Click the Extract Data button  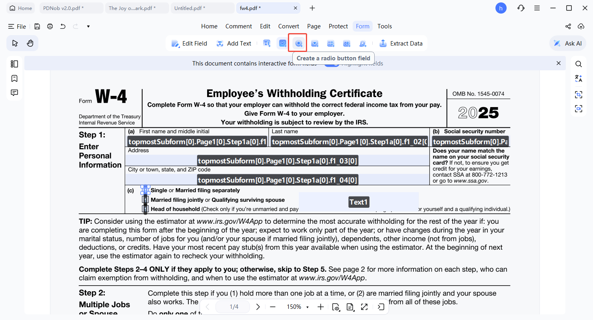401,43
